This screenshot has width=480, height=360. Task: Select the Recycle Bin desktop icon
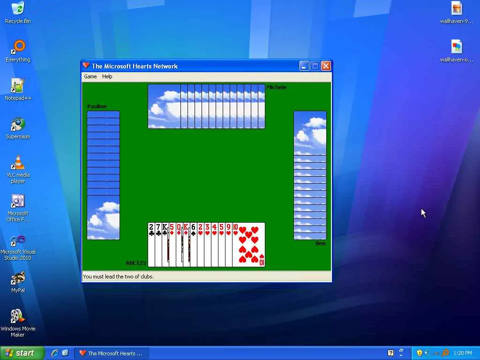(x=18, y=13)
